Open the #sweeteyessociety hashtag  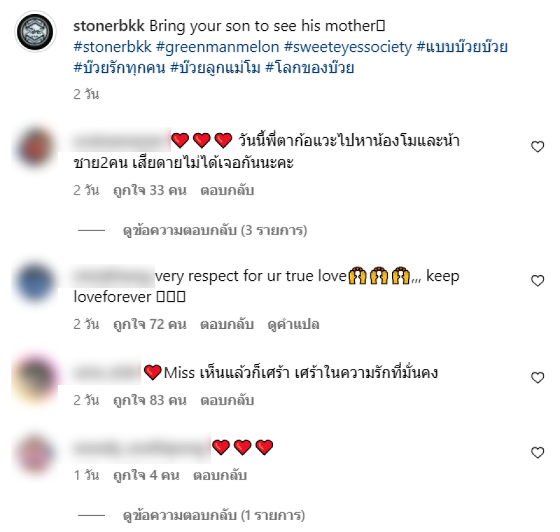coord(348,47)
